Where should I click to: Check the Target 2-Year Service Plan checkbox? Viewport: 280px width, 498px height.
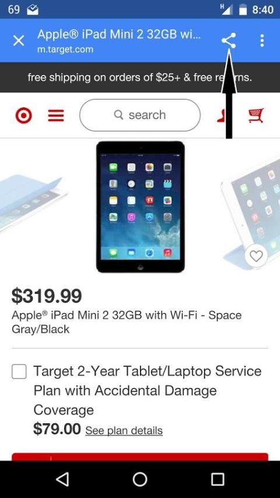19,371
